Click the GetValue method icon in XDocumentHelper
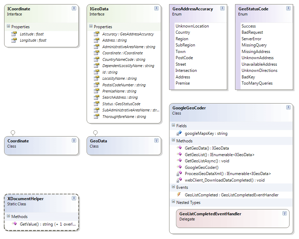Screen dimensions: 299x239 point(14,224)
